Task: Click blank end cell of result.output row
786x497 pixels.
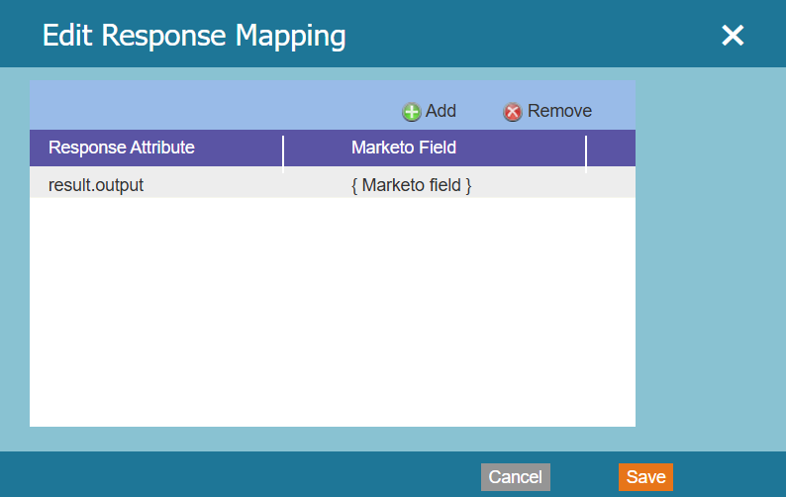Action: (611, 184)
